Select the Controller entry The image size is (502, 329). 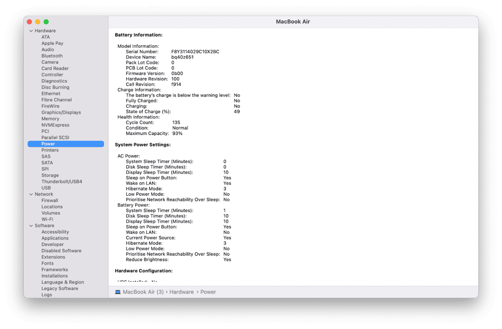click(52, 75)
